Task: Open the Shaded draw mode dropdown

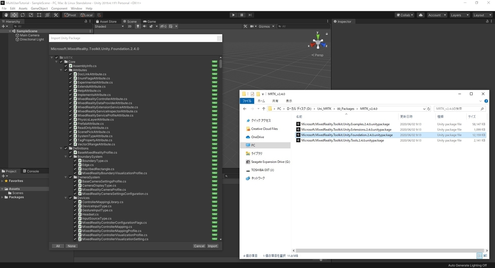Action: point(109,26)
